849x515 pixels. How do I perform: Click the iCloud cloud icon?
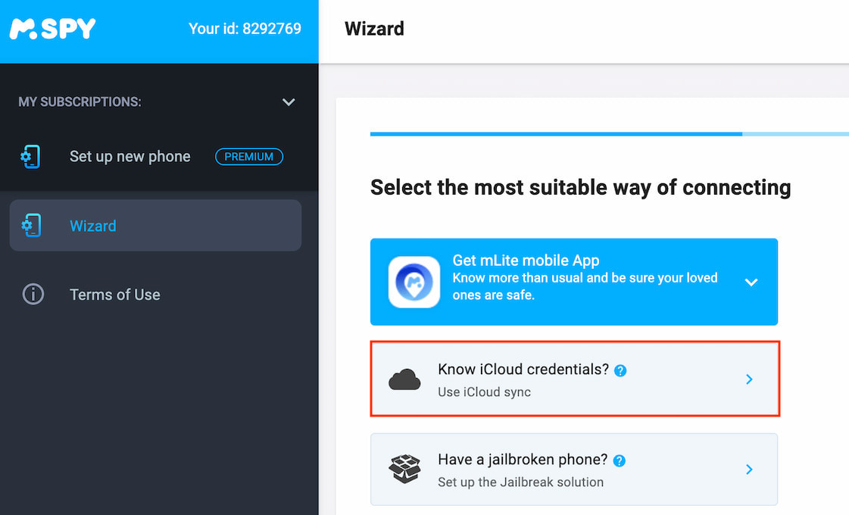pyautogui.click(x=404, y=380)
